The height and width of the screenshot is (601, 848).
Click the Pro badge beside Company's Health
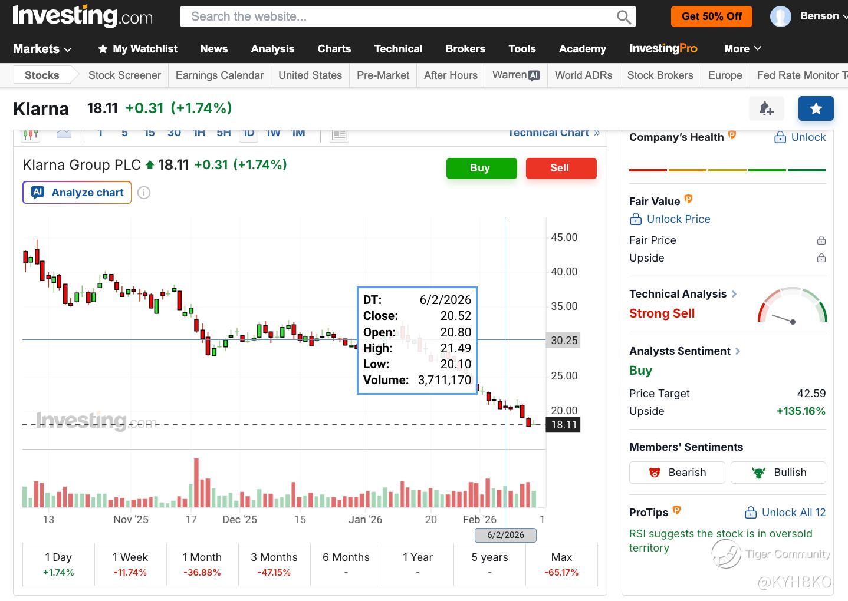tap(732, 136)
